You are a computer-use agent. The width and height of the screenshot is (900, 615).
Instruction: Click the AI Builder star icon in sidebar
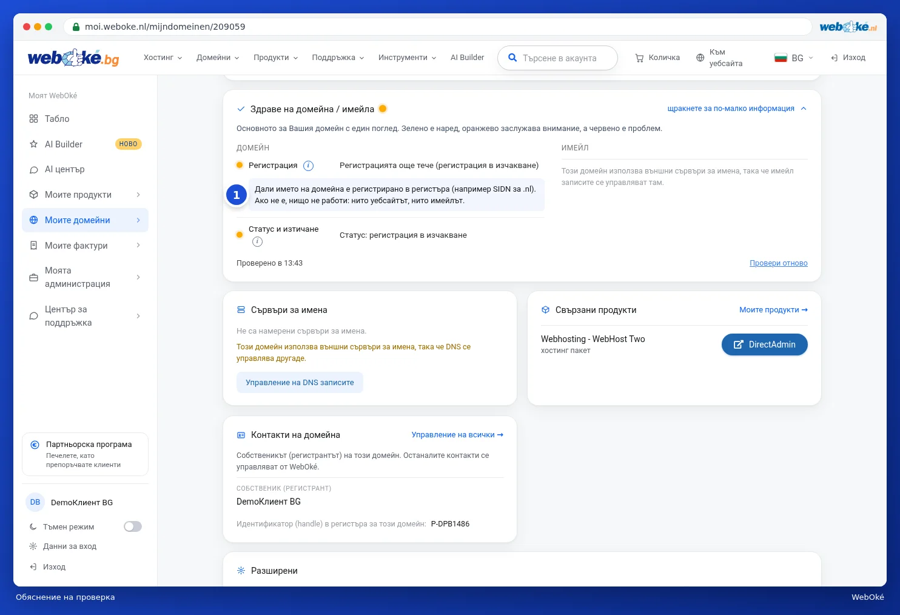pyautogui.click(x=34, y=144)
